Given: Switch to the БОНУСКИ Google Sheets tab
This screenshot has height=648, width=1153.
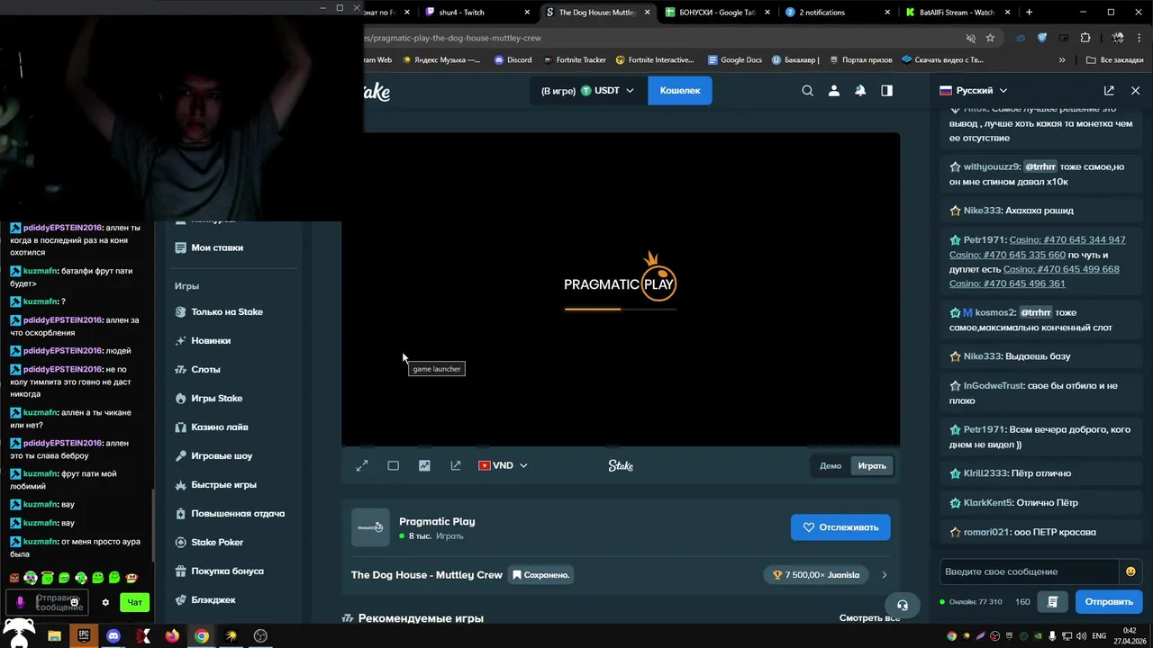Looking at the screenshot, I should pyautogui.click(x=719, y=13).
